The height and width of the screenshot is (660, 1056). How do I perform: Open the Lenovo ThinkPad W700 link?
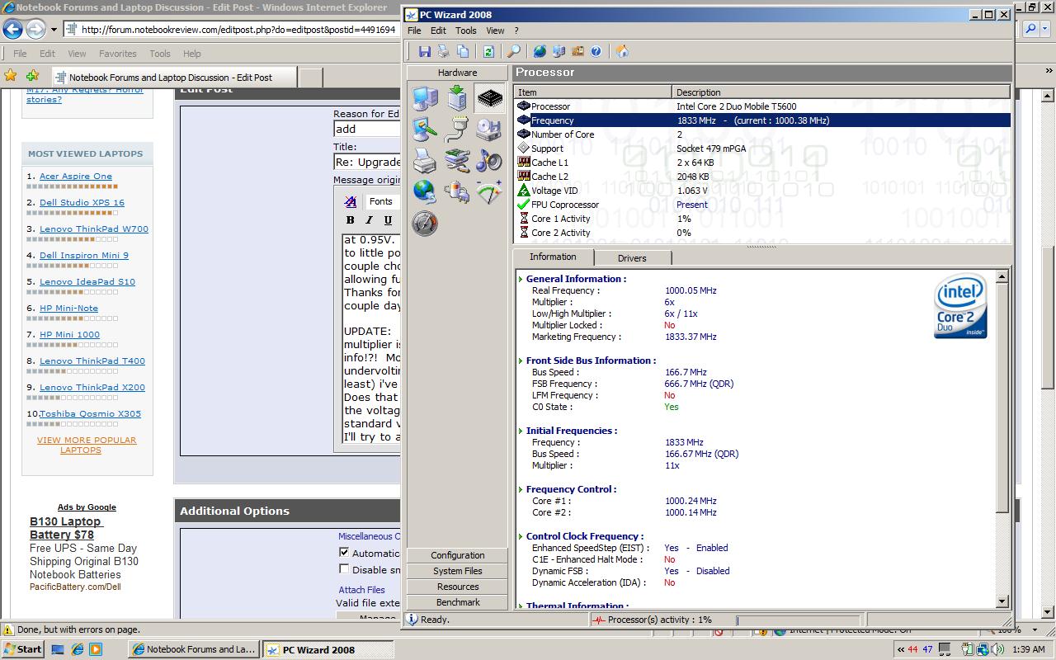pos(94,229)
